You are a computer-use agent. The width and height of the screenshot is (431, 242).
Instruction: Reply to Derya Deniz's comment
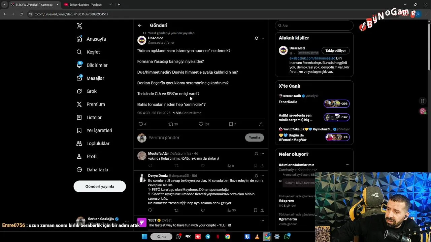pos(150,210)
